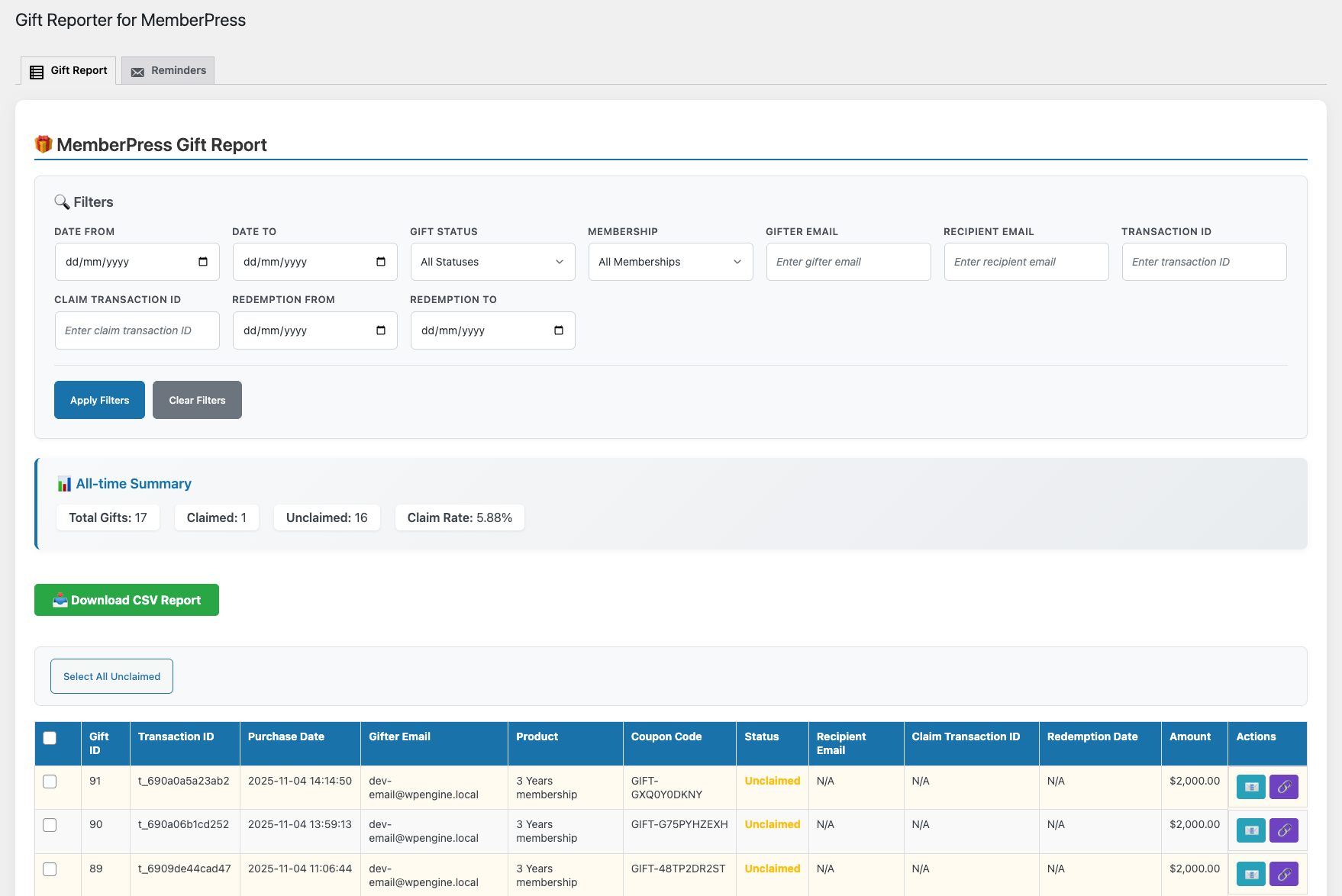The height and width of the screenshot is (896, 1342).
Task: Toggle the select-all checkbox in the table header
Action: coord(50,737)
